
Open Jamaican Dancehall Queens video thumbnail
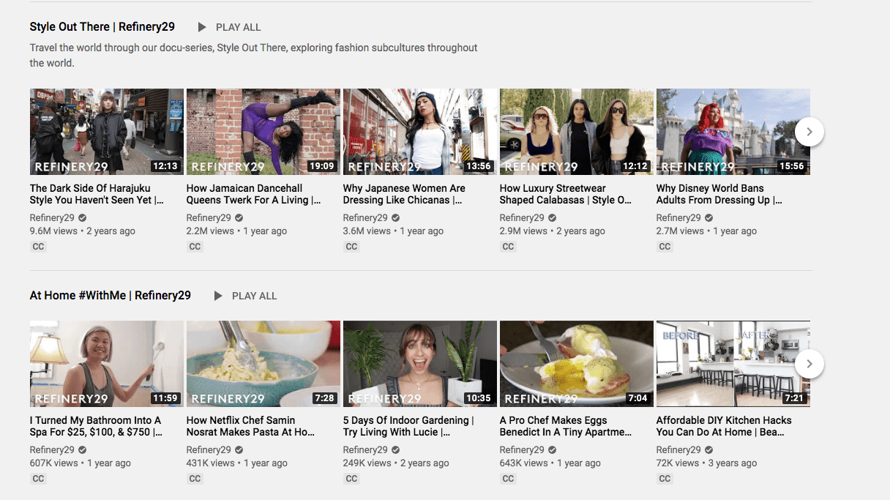coord(263,132)
